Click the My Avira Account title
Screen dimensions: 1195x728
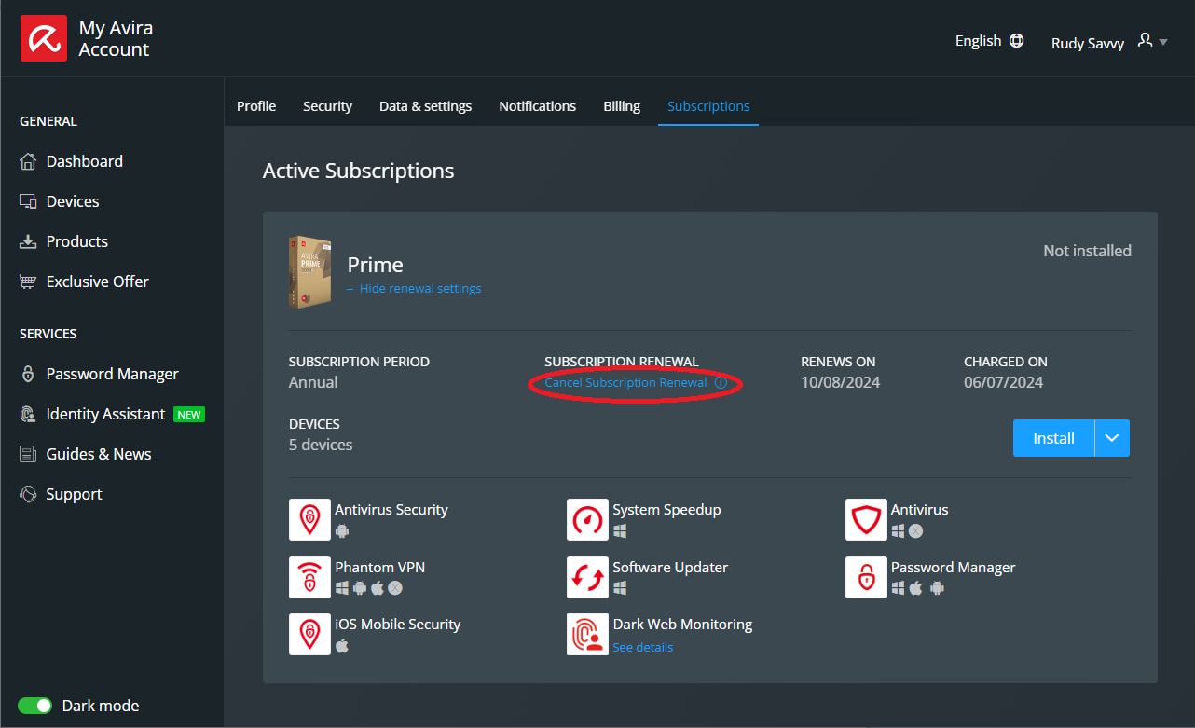point(116,39)
